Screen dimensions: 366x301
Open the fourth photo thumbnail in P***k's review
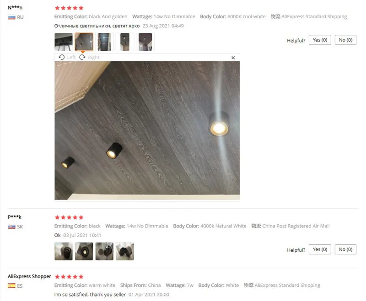[x=125, y=251]
